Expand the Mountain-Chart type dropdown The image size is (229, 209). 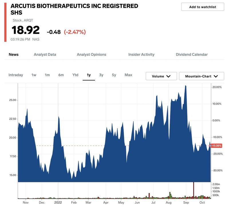point(202,76)
